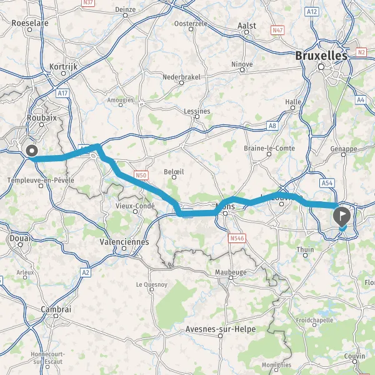Click the A2 highway shield
The image size is (375, 375).
click(86, 272)
